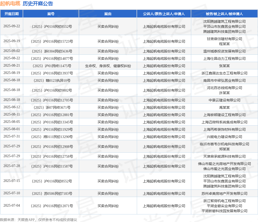Click the date 2025-08-11
258x222 pixels.
[x=12, y=115]
